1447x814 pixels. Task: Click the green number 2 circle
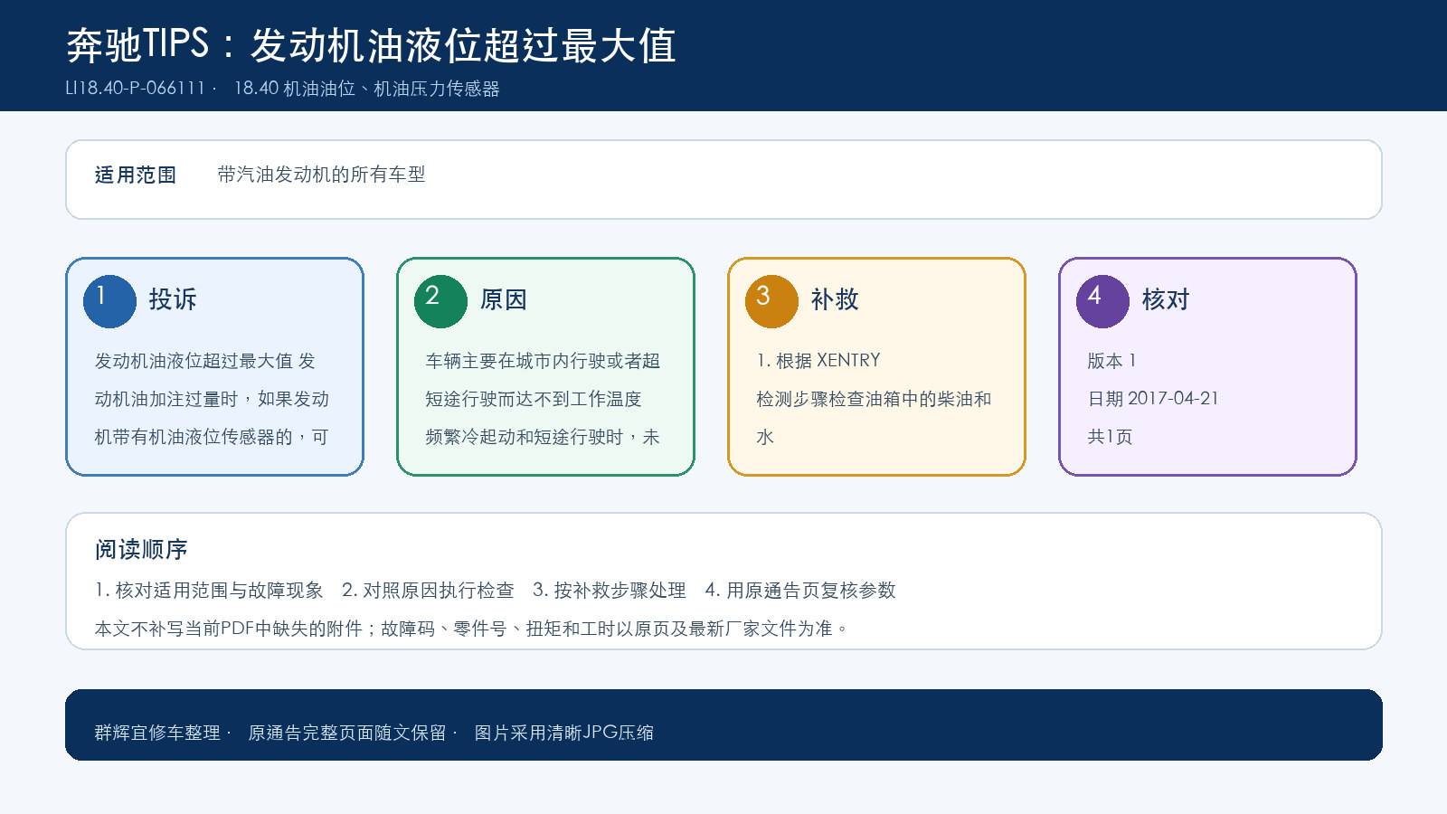tap(440, 301)
